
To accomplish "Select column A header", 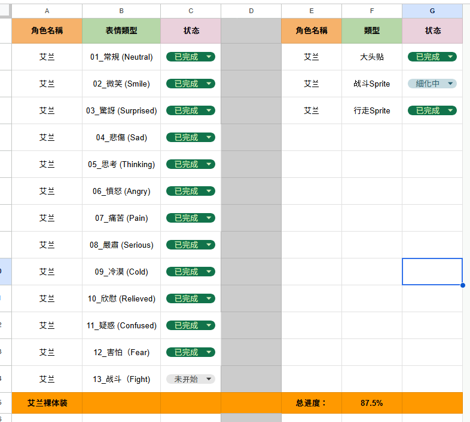I will [x=47, y=11].
